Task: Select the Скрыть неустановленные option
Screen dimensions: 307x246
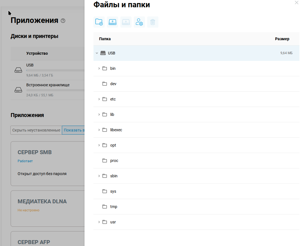Action: tap(36, 130)
